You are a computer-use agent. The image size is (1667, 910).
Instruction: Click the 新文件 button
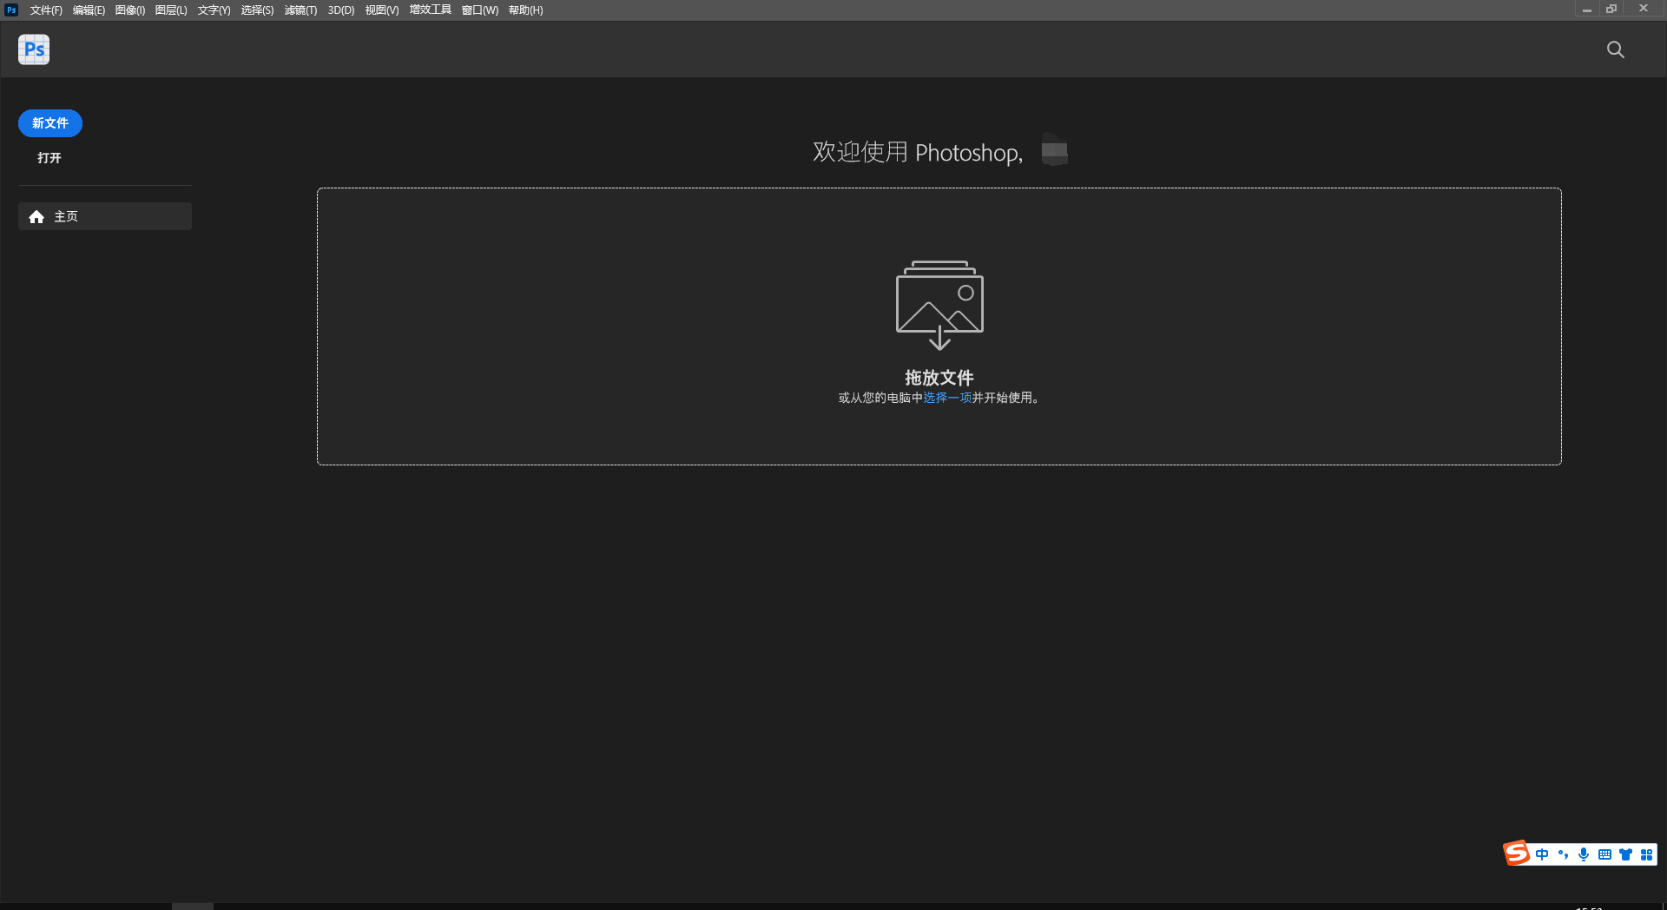coord(49,122)
